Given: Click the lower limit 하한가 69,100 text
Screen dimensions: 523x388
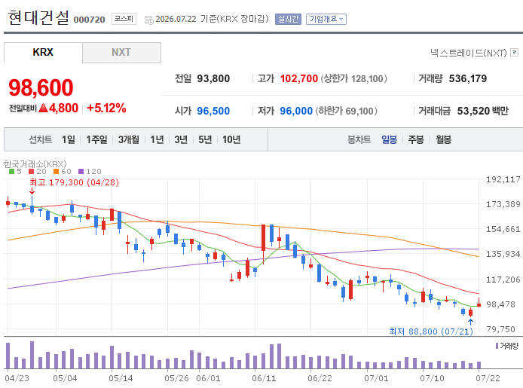Looking at the screenshot, I should 347,111.
